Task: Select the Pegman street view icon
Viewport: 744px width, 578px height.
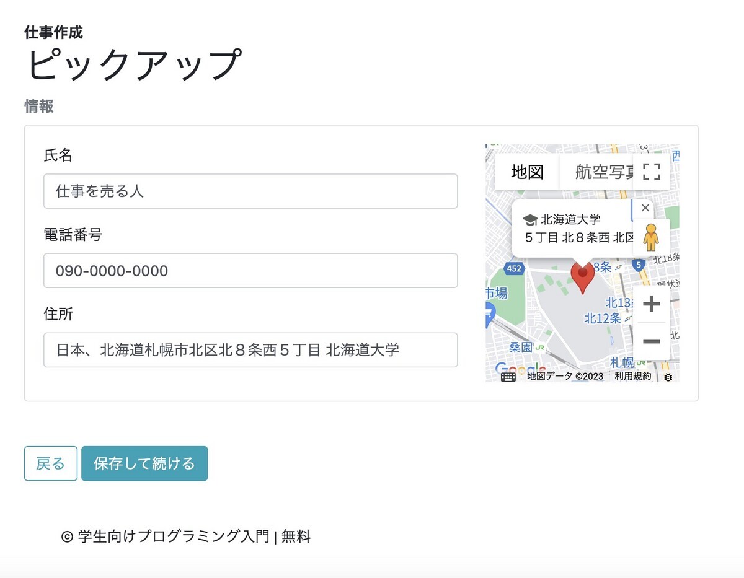Action: point(651,238)
